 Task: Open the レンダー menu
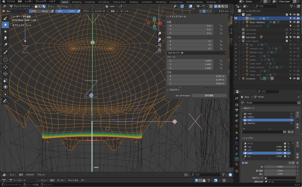click(x=29, y=1)
